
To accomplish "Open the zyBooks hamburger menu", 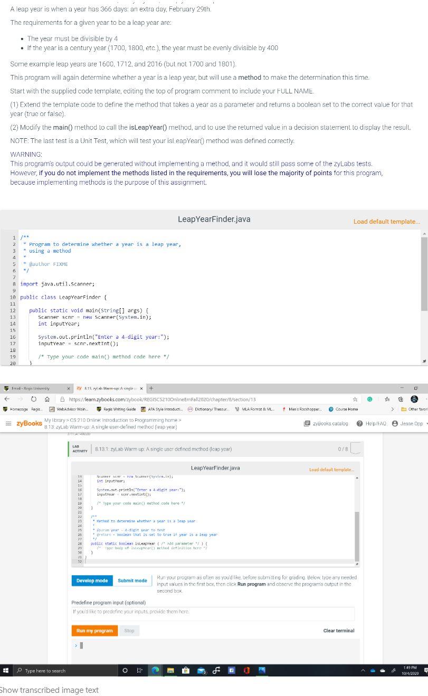I will [9, 423].
